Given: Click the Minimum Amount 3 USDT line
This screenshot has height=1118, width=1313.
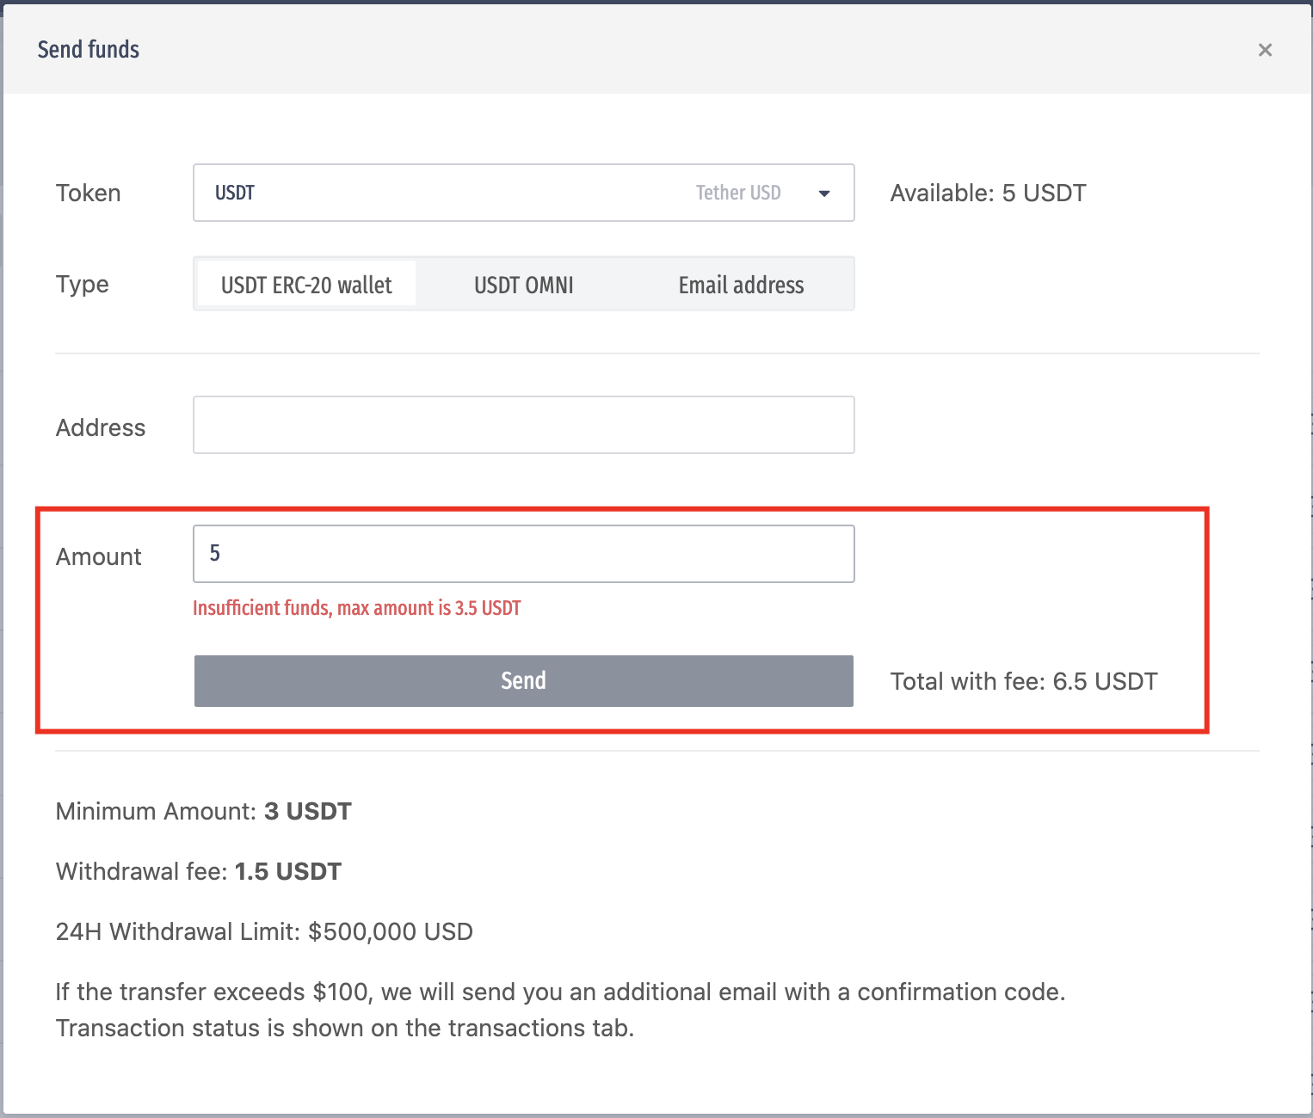Looking at the screenshot, I should click(x=203, y=811).
